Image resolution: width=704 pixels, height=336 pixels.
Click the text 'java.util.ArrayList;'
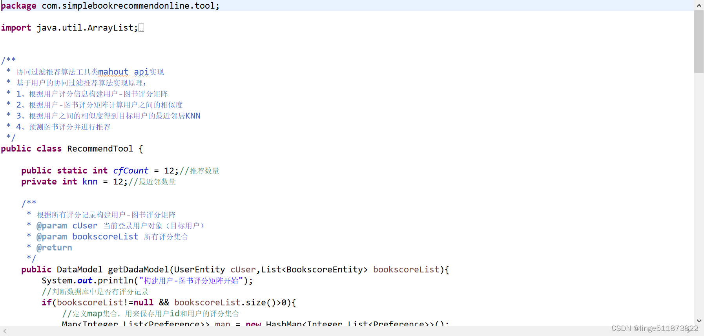tap(87, 28)
